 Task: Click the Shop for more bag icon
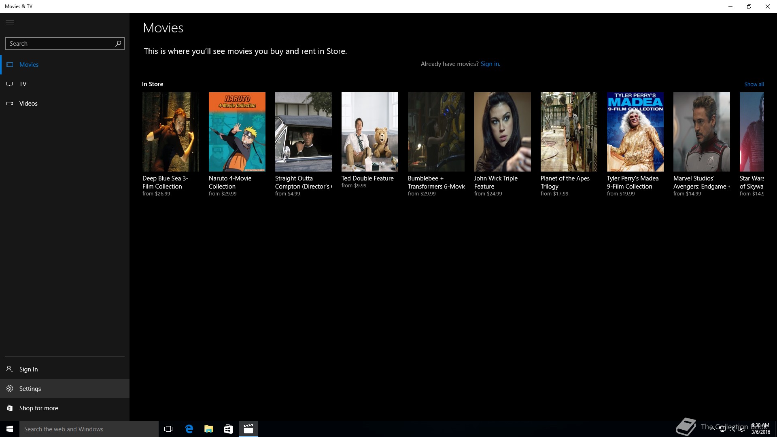coord(10,408)
